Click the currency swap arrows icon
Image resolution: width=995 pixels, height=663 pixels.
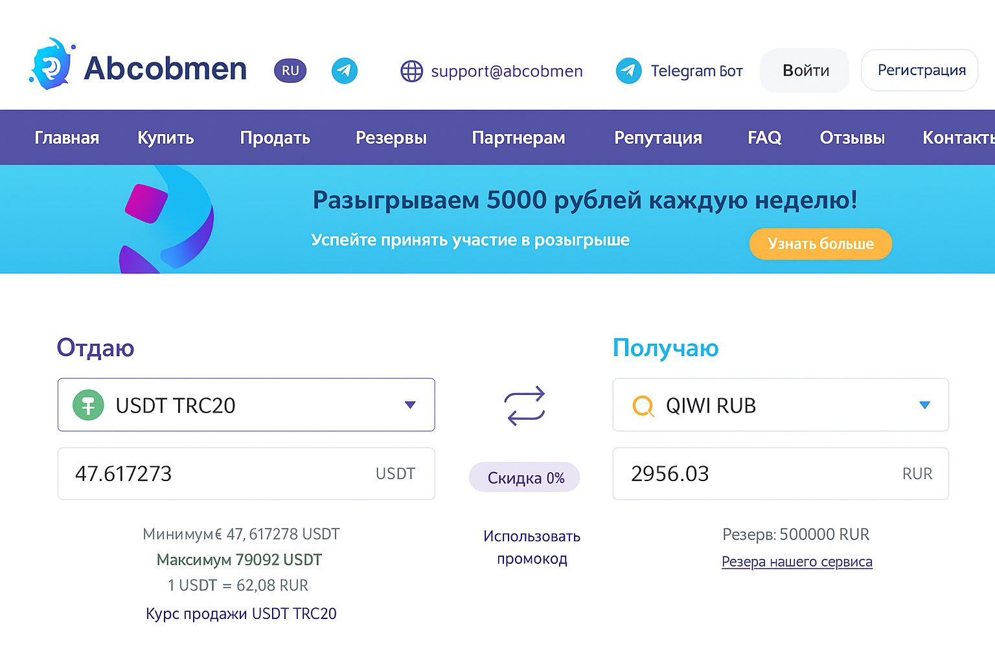point(525,405)
